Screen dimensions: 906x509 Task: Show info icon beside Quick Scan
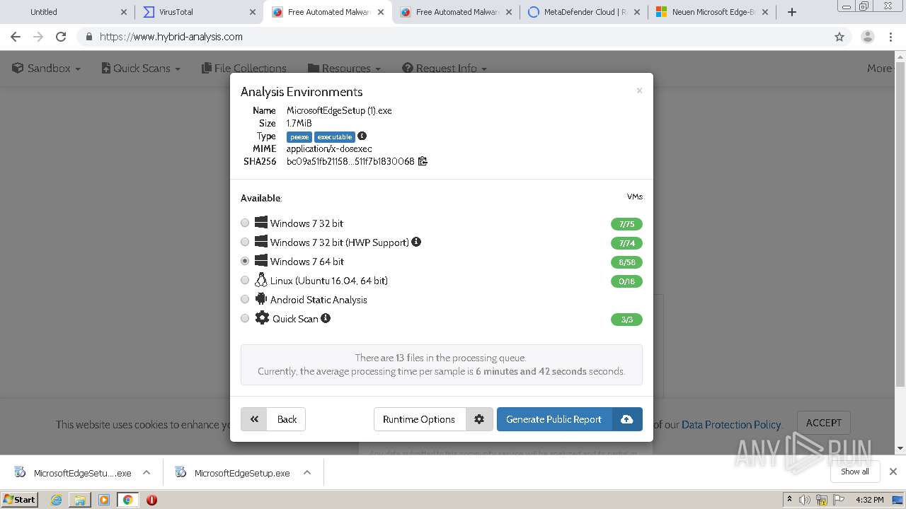point(326,318)
